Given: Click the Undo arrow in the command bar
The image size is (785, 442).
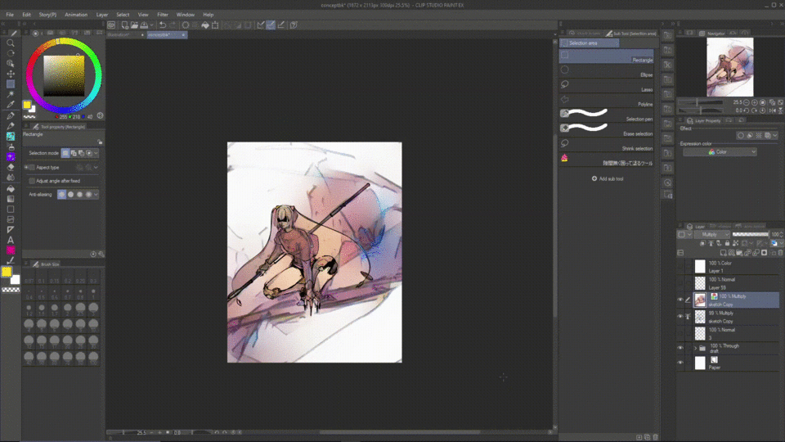Looking at the screenshot, I should click(x=163, y=25).
